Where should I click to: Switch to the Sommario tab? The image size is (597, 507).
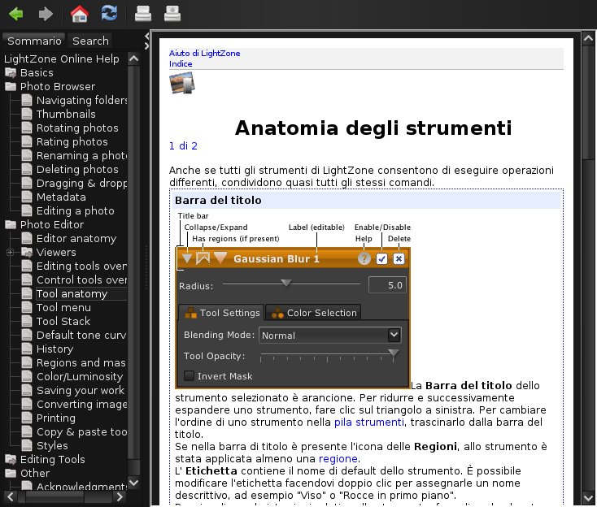point(34,41)
